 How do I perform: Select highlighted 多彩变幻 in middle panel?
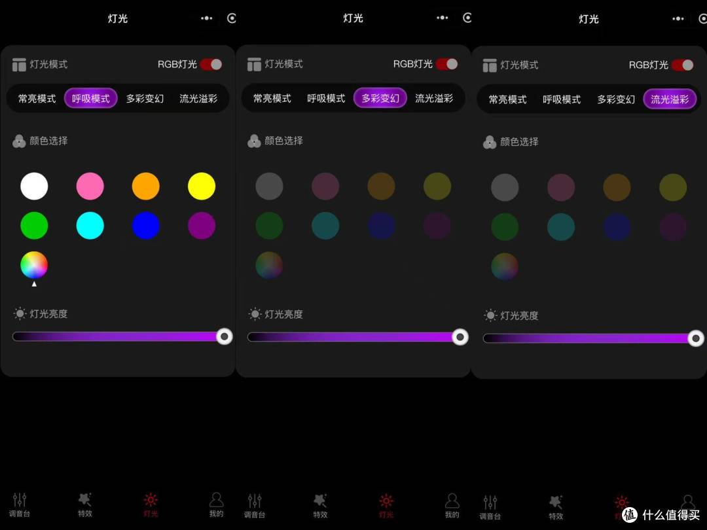380,97
